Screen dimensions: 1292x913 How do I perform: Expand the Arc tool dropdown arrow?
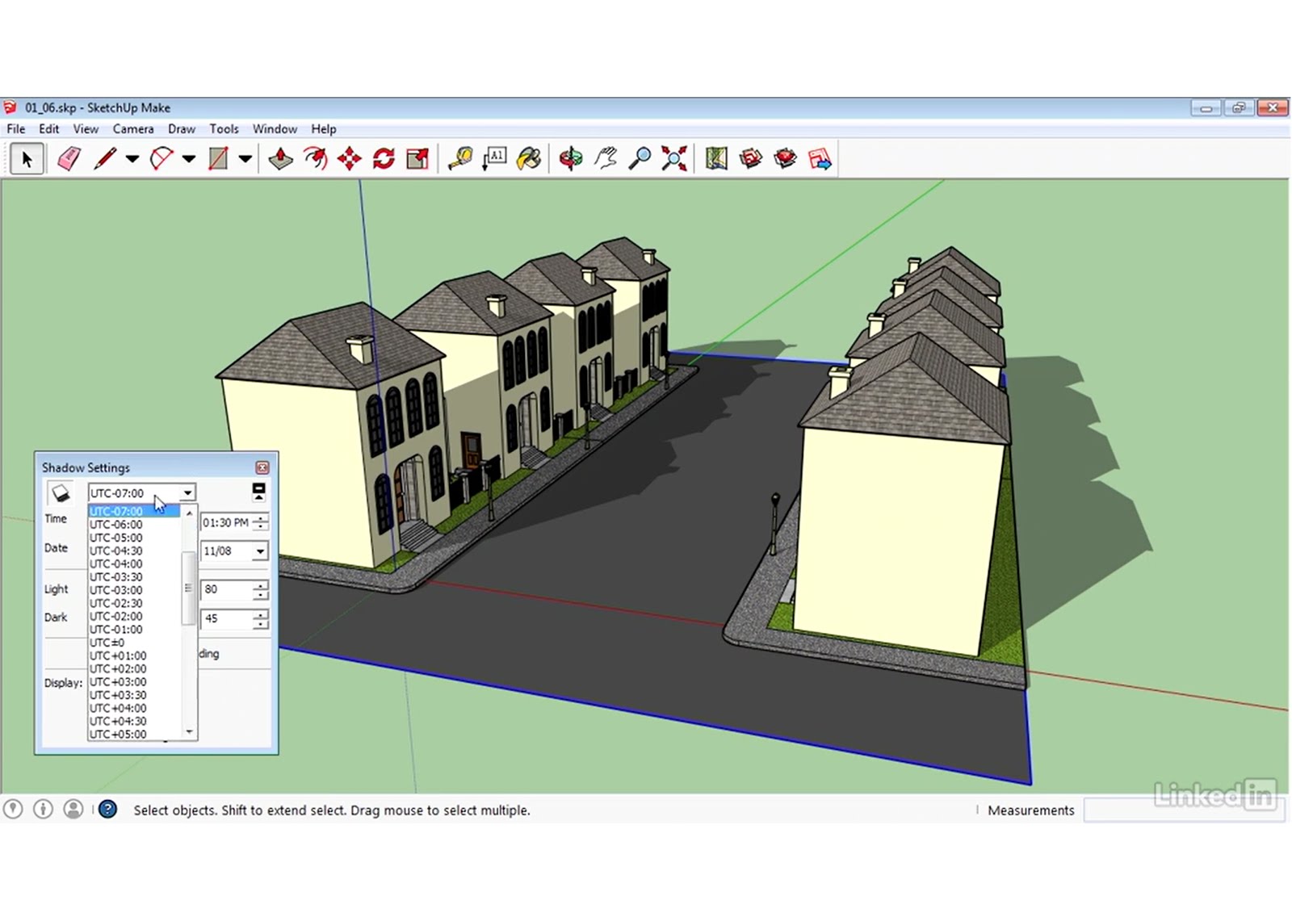pos(188,159)
